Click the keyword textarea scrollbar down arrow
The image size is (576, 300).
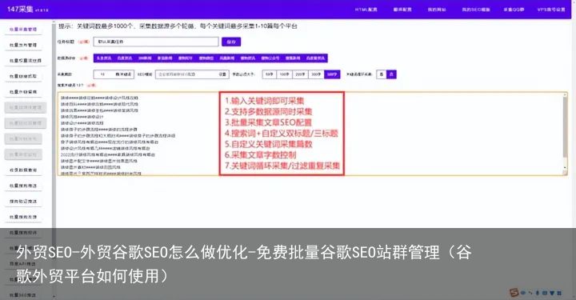pos(565,168)
